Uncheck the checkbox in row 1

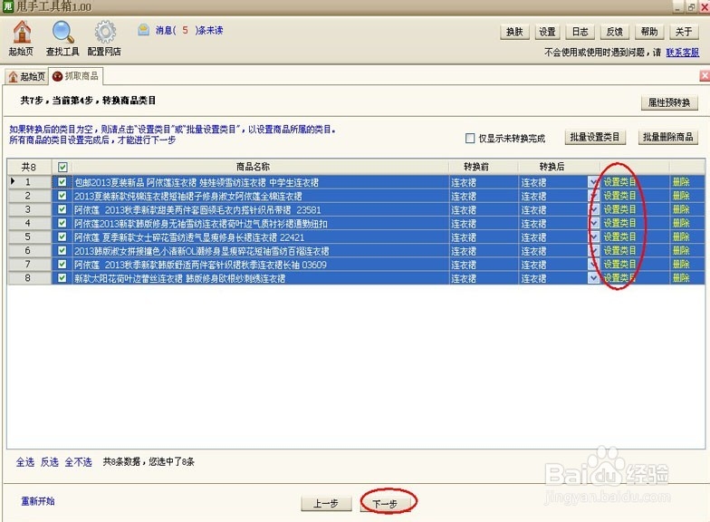coord(62,182)
